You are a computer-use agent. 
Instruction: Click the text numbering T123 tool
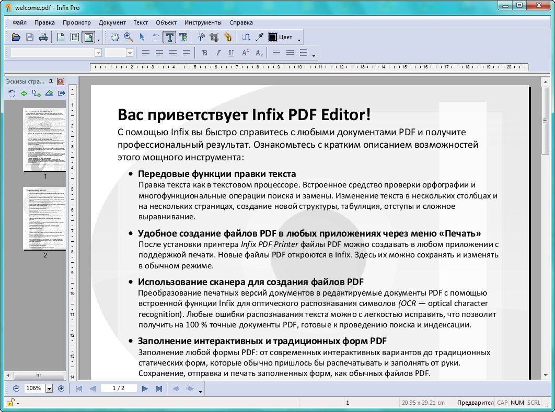pos(201,37)
